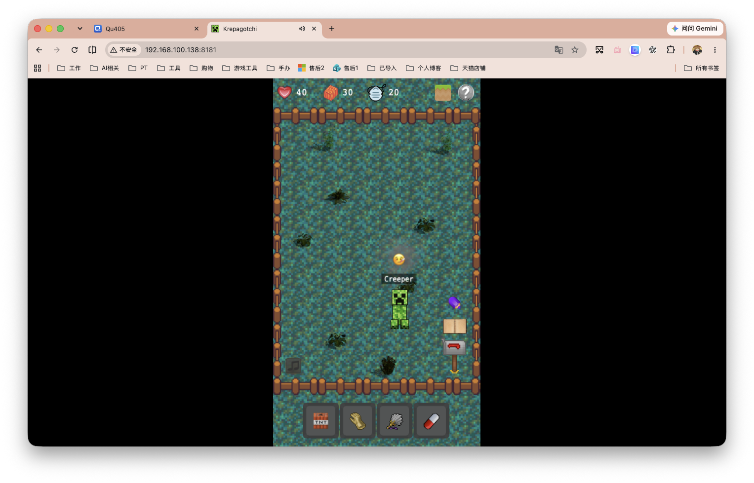Open the extensions puzzle icon
The width and height of the screenshot is (754, 483).
pyautogui.click(x=671, y=50)
